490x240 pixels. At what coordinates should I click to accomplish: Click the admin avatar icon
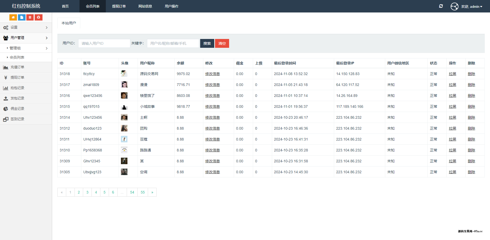click(x=455, y=6)
